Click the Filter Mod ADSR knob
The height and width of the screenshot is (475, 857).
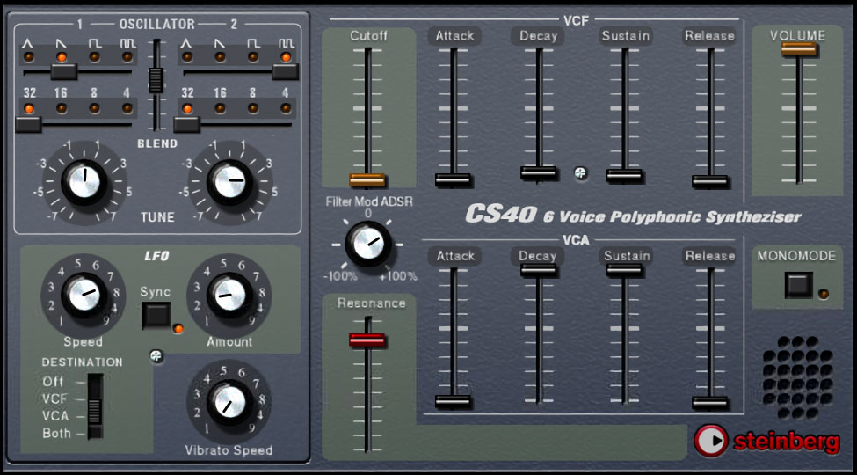[x=368, y=244]
